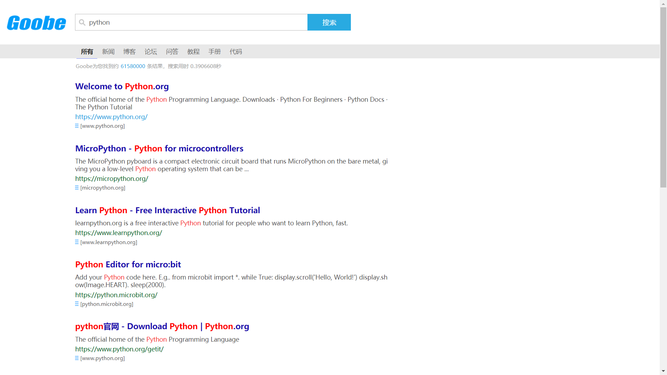Click the [micropython.org] site label
Image resolution: width=667 pixels, height=375 pixels.
tap(103, 187)
